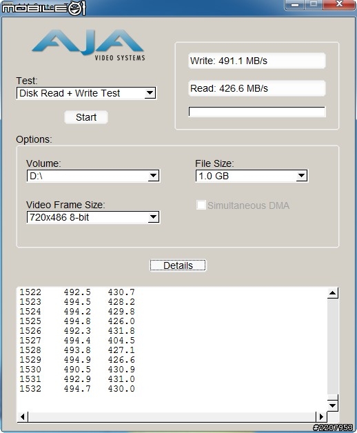Click the vertical scrollbar track in details
The width and height of the screenshot is (357, 433).
coord(333,347)
